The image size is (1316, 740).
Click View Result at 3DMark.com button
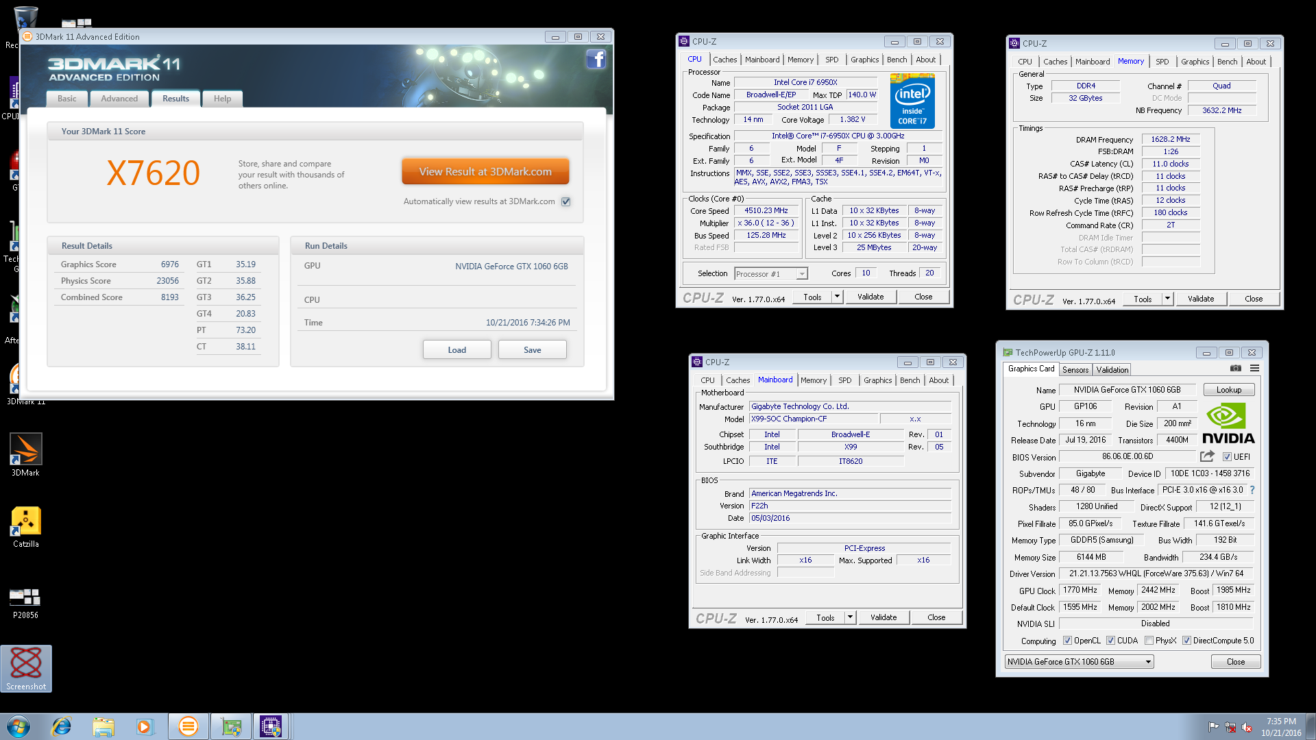485,172
